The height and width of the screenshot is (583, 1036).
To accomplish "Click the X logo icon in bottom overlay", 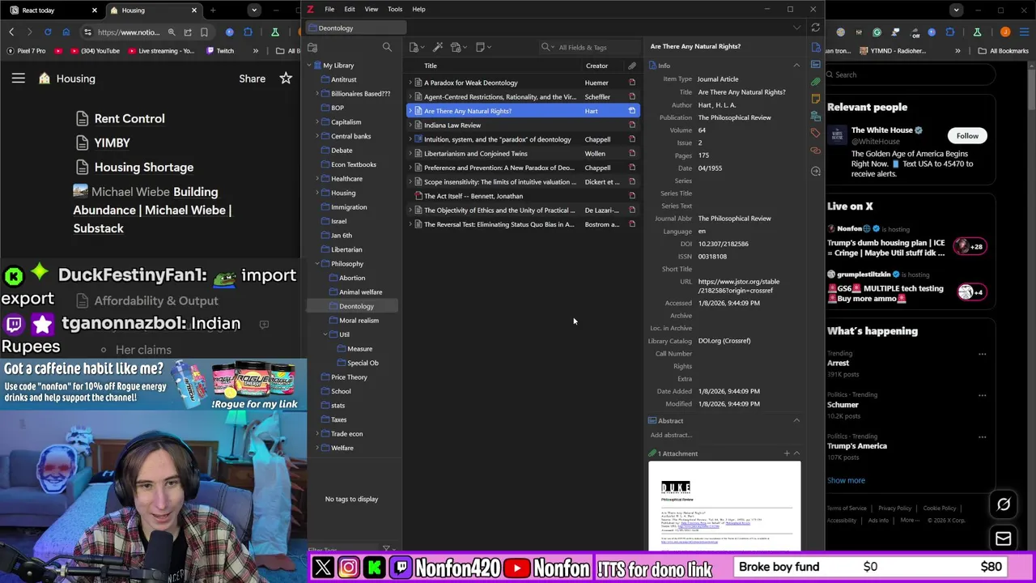I will pos(323,568).
